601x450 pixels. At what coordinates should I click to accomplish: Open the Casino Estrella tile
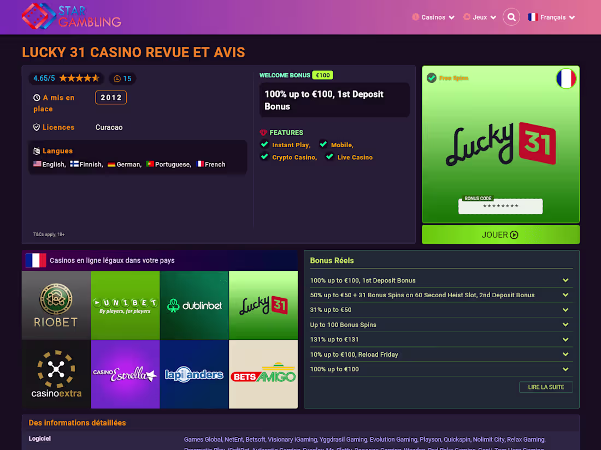tap(125, 374)
